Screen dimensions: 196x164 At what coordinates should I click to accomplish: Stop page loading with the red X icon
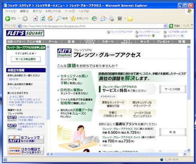pos(36,18)
